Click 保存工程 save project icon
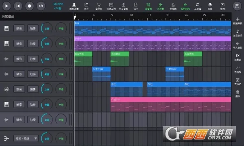 [x=111, y=6]
